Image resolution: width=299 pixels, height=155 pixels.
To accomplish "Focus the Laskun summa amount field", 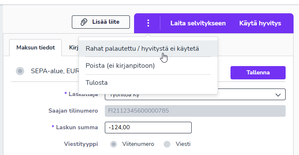I will [148, 128].
